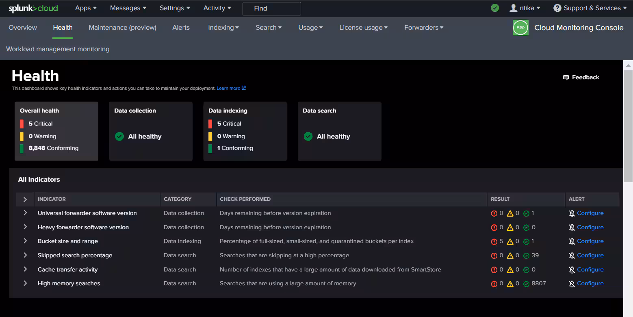The image size is (633, 317).
Task: Open the Indexing dropdown menu
Action: pyautogui.click(x=223, y=28)
